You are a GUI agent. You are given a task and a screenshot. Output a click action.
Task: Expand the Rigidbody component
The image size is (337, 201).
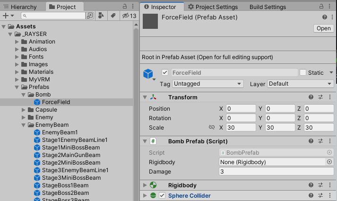(145, 185)
